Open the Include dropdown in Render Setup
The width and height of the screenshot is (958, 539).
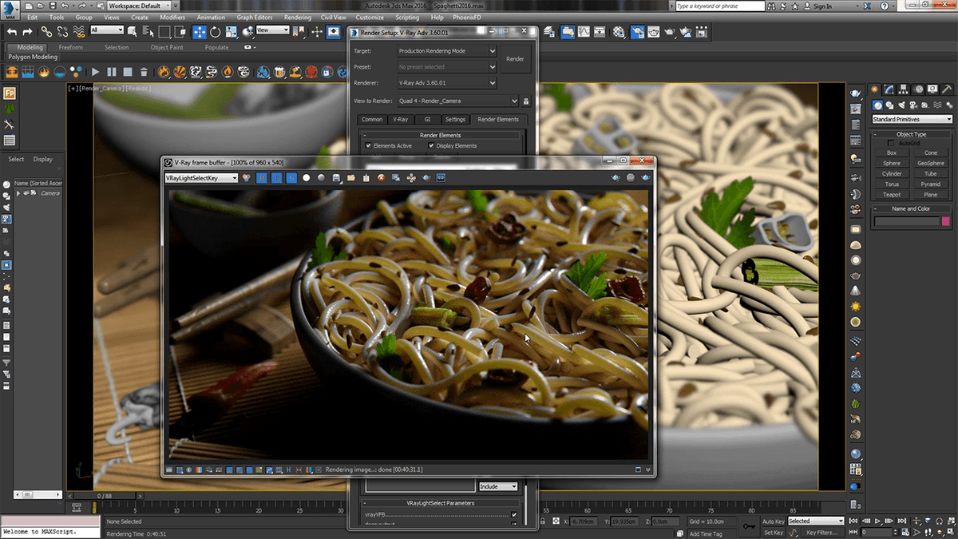coord(498,486)
